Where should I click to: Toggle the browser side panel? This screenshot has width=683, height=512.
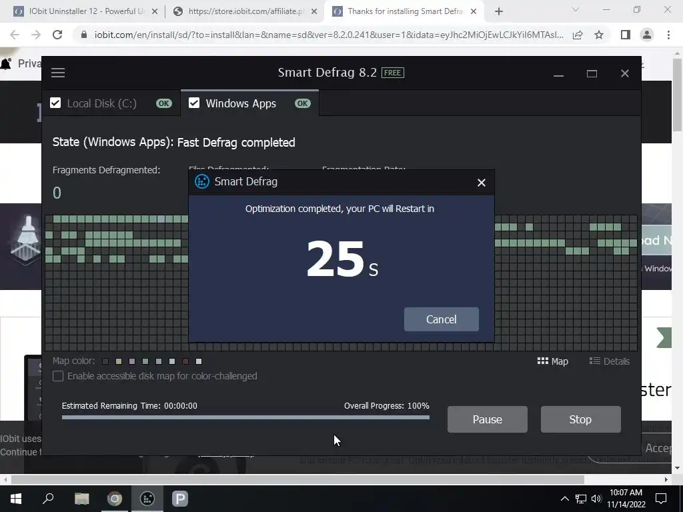626,35
